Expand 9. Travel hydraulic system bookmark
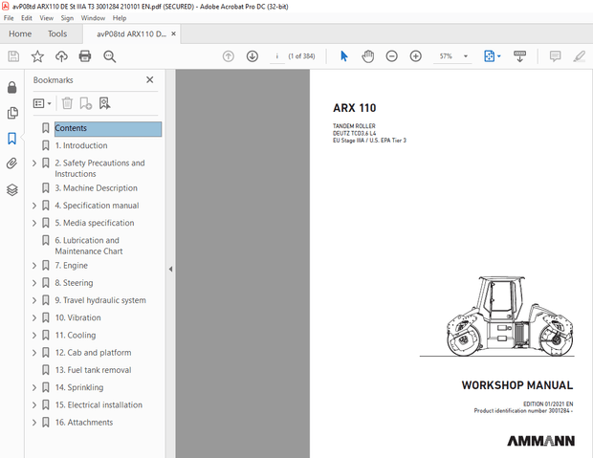 (34, 300)
